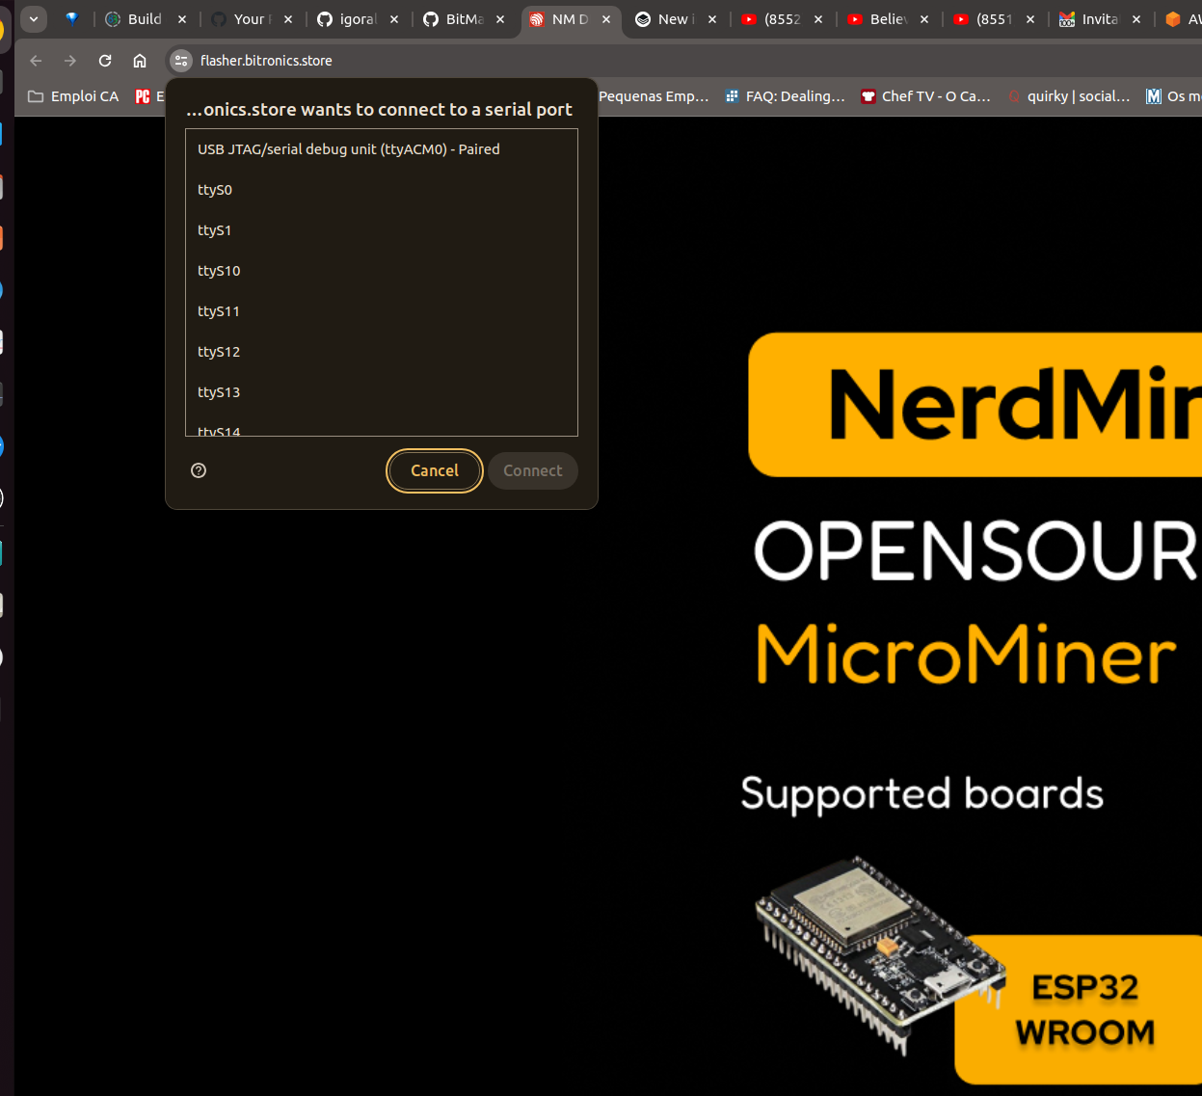Close the '(8552' YouTube tab
Viewport: 1202px width, 1096px height.
coord(818,19)
